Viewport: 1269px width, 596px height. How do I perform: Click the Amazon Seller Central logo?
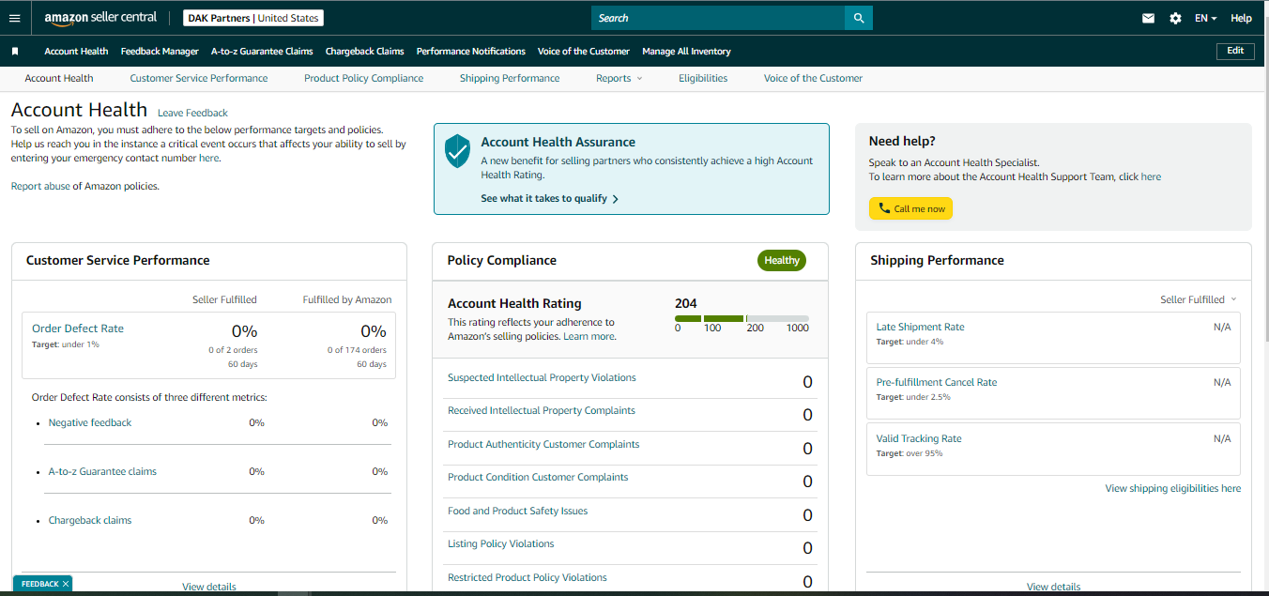pyautogui.click(x=100, y=18)
